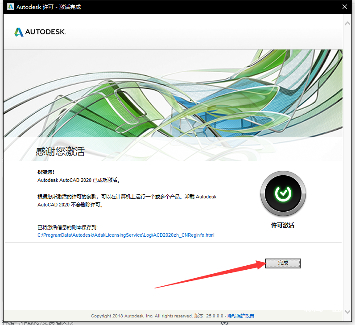Click the scrollbar up arrow

click(x=347, y=22)
